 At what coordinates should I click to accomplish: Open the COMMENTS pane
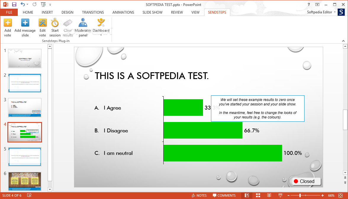[x=224, y=195]
